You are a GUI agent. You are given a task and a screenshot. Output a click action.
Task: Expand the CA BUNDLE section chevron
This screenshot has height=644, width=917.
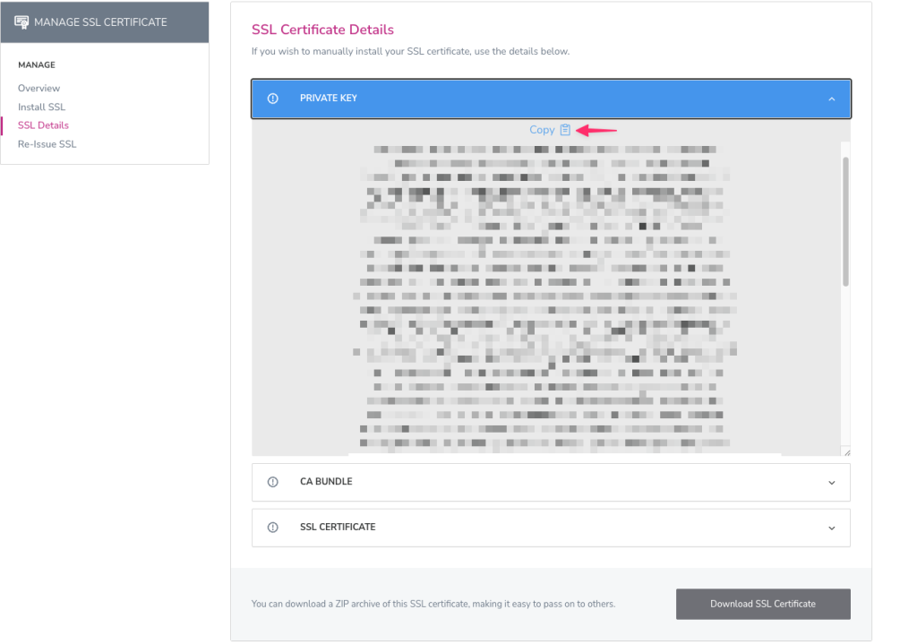832,483
